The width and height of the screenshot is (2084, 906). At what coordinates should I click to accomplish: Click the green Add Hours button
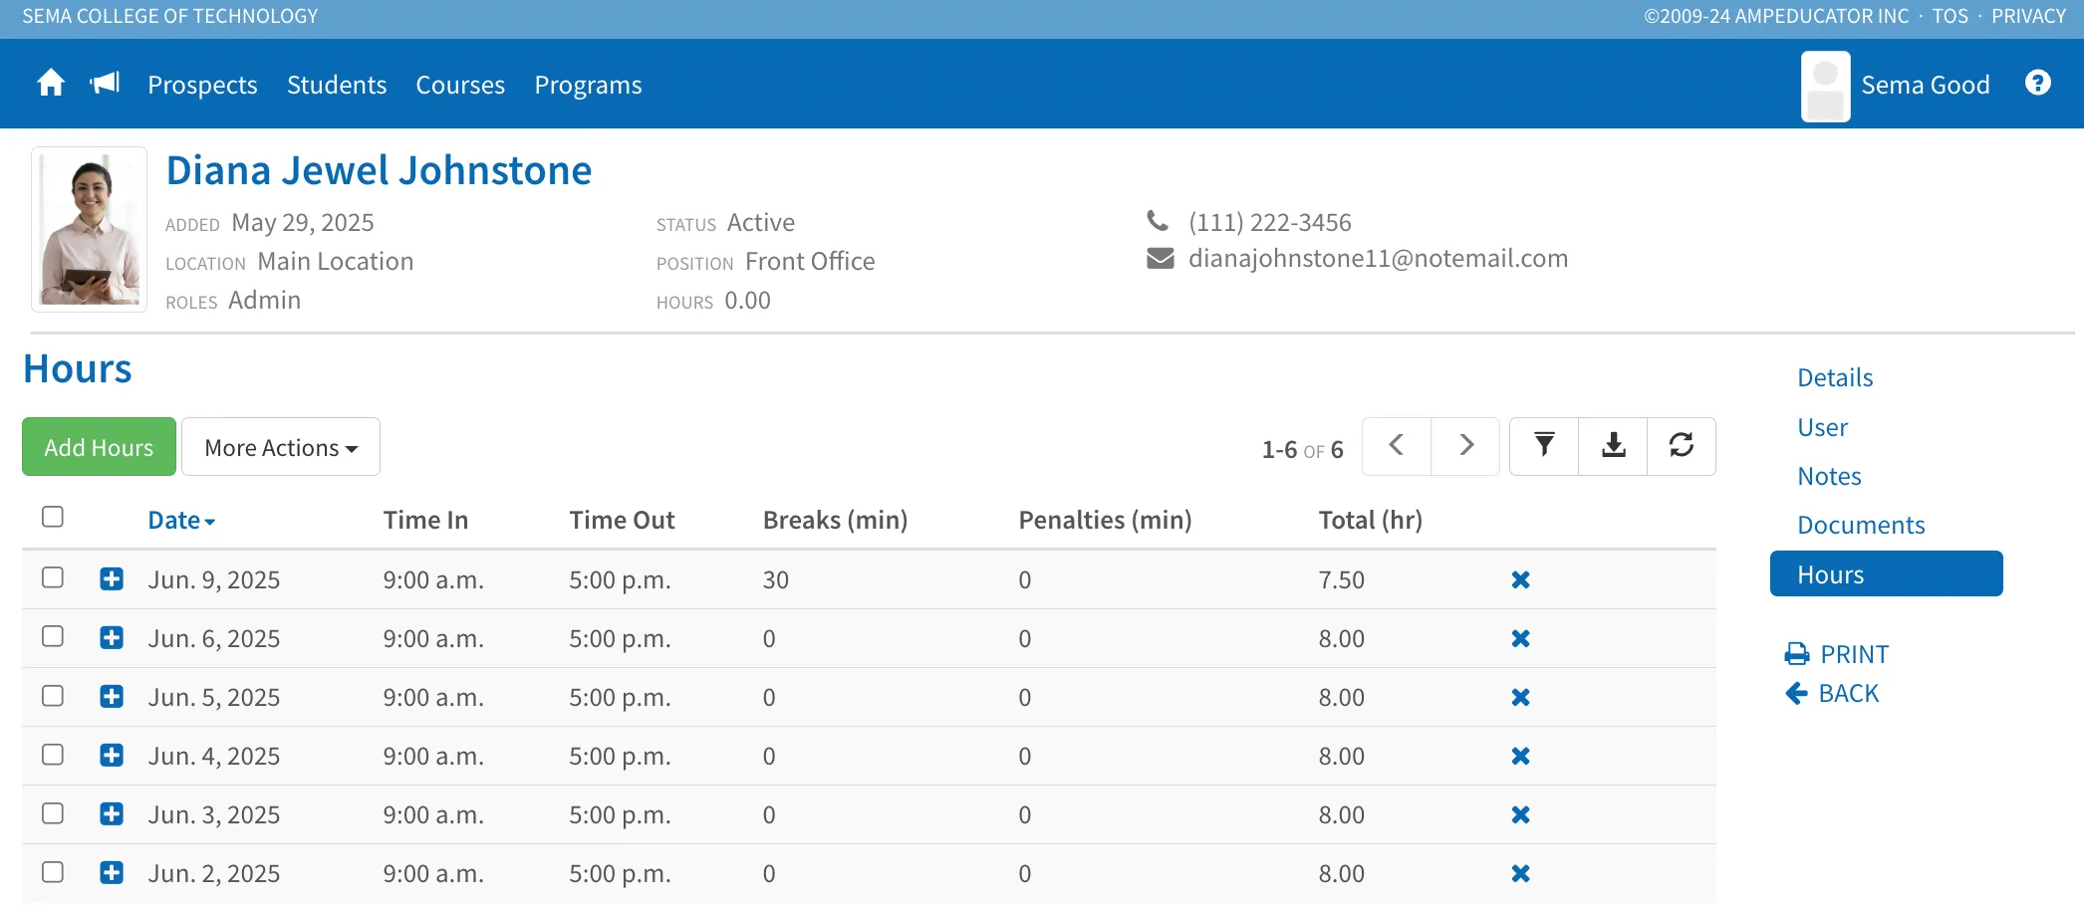point(99,447)
